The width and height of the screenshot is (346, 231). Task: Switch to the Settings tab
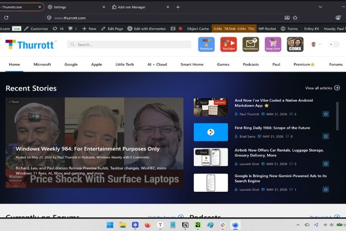tap(76, 7)
